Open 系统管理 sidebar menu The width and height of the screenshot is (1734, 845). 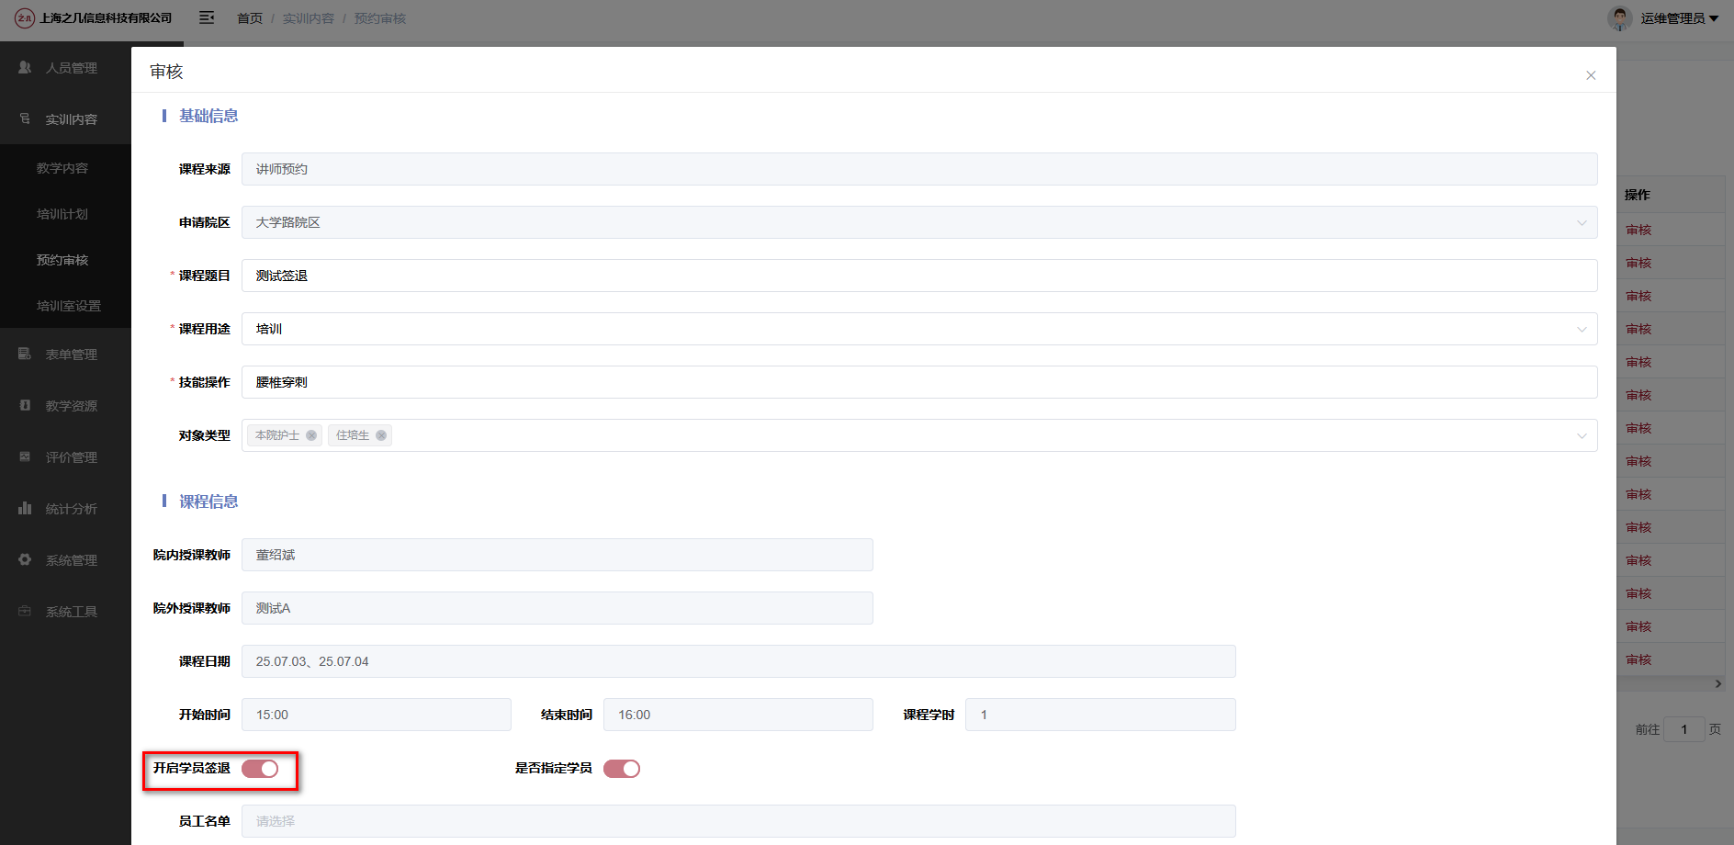[65, 560]
